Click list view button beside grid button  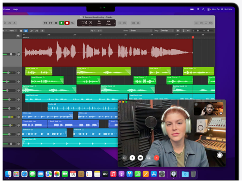click(21, 30)
